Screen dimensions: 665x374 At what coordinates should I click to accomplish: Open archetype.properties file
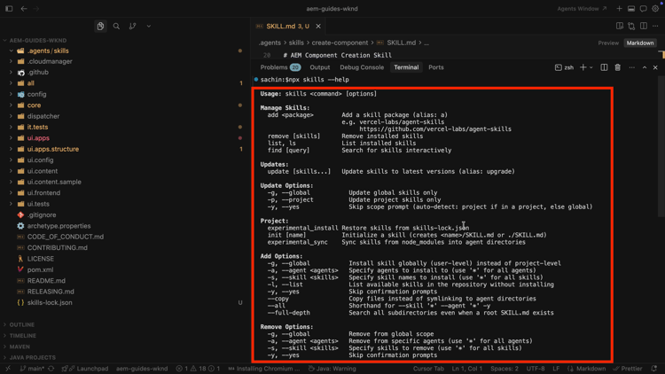pyautogui.click(x=59, y=226)
